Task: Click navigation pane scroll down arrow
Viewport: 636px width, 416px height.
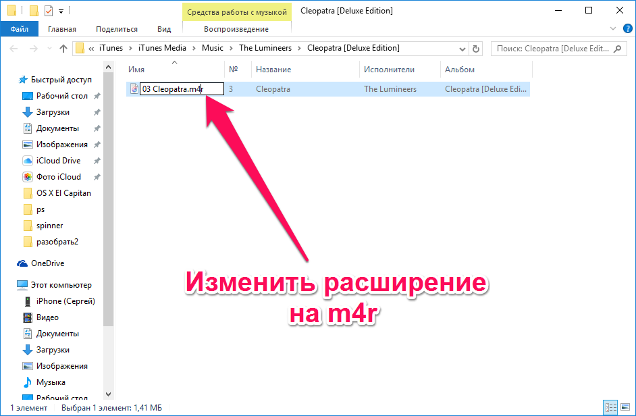Action: click(x=108, y=394)
